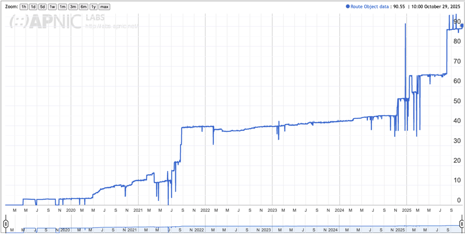Viewport: 465px width, 234px height.
Task: Click the highlighted data point at chart end
Action: [x=462, y=26]
